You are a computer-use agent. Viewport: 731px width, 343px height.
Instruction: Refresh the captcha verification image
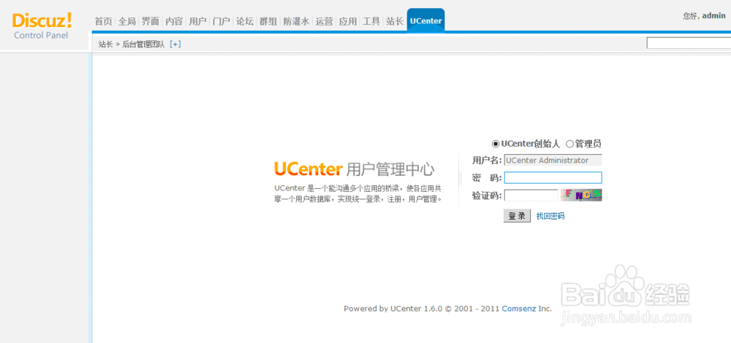tap(581, 195)
